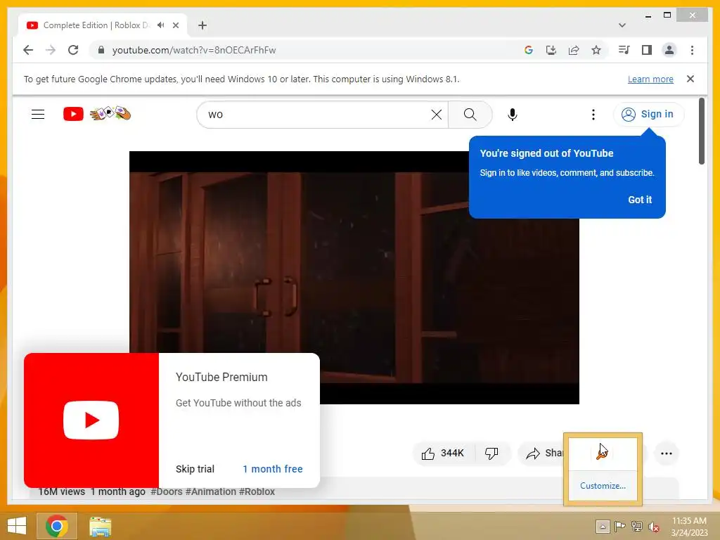Toggle Chrome side panel
The image size is (720, 540).
tap(647, 50)
